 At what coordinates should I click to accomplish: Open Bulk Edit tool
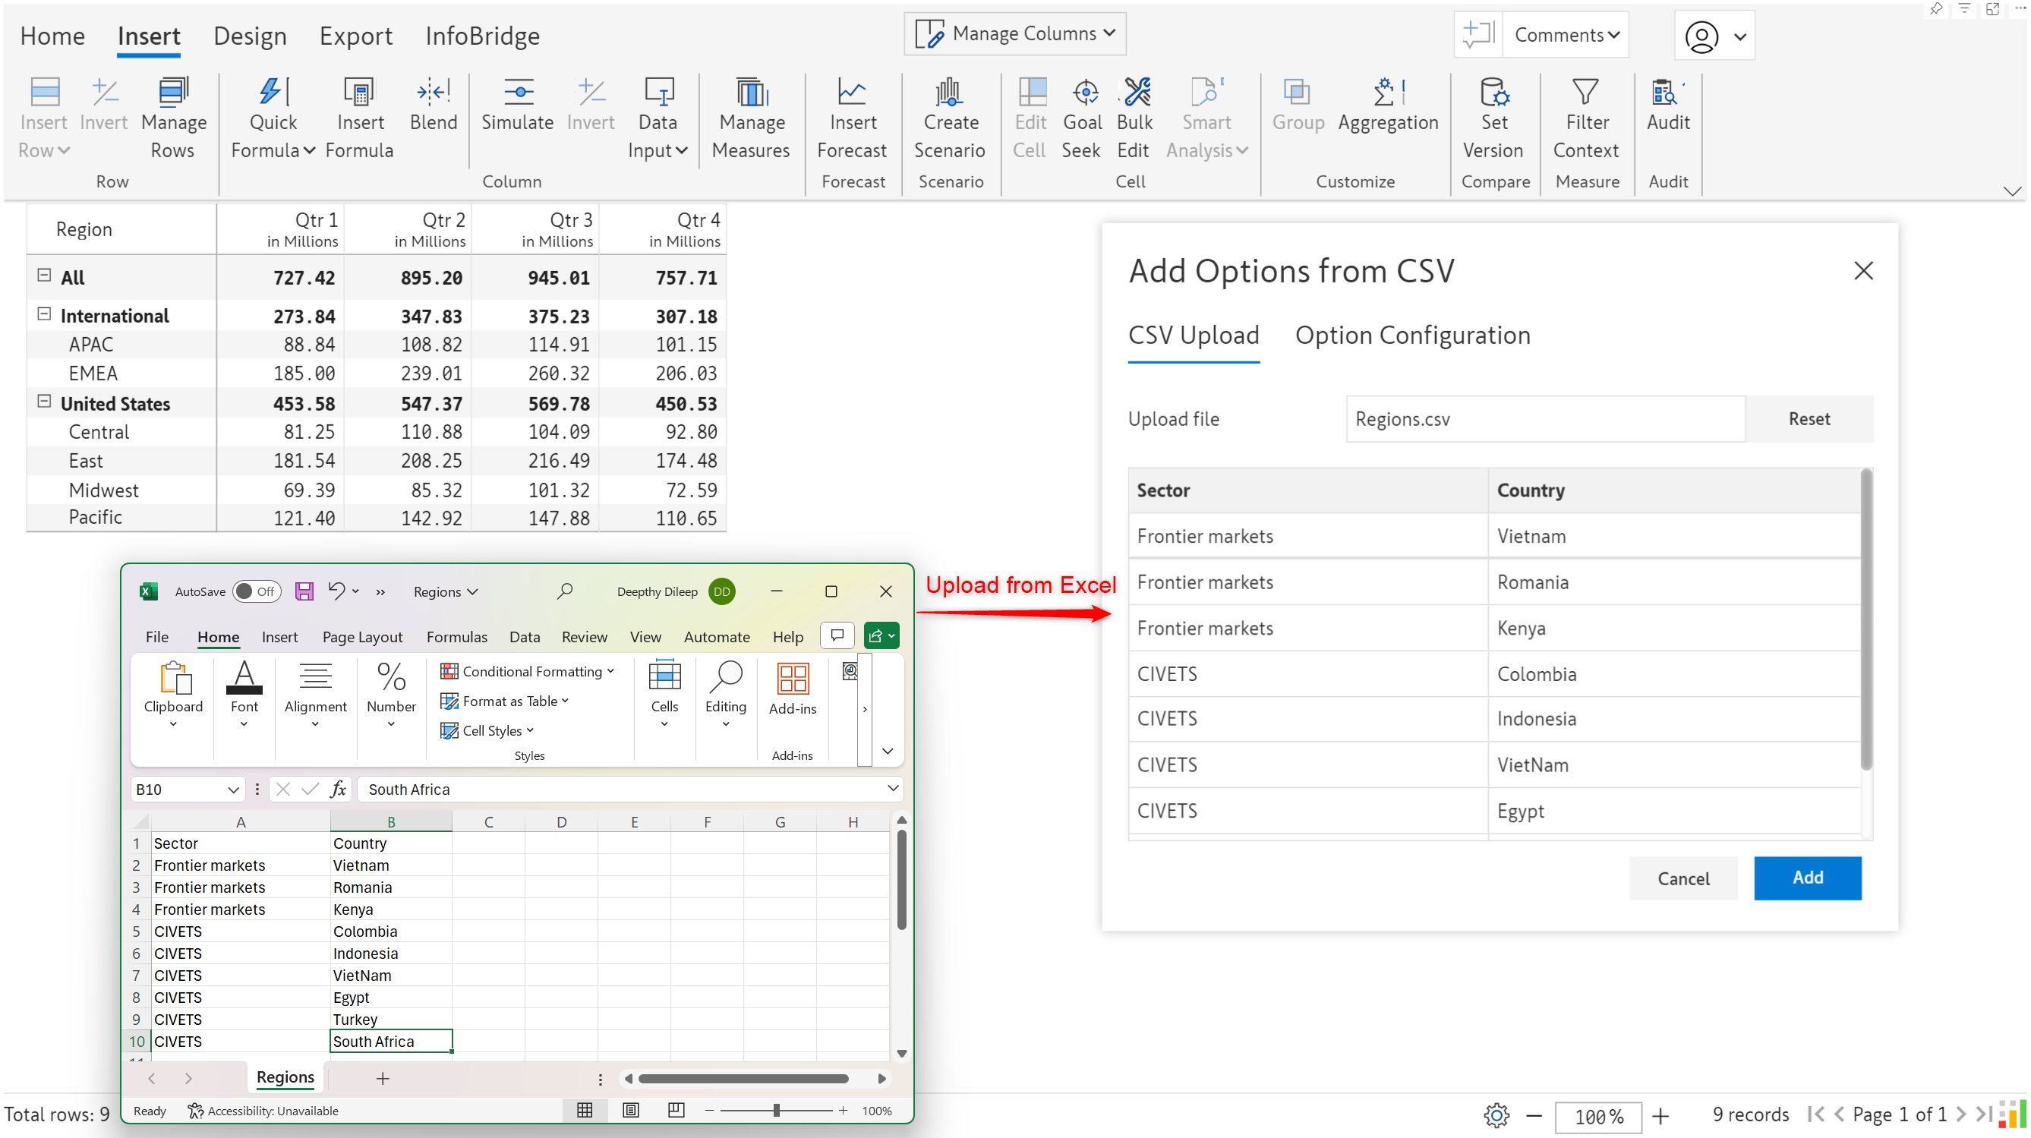[1134, 118]
